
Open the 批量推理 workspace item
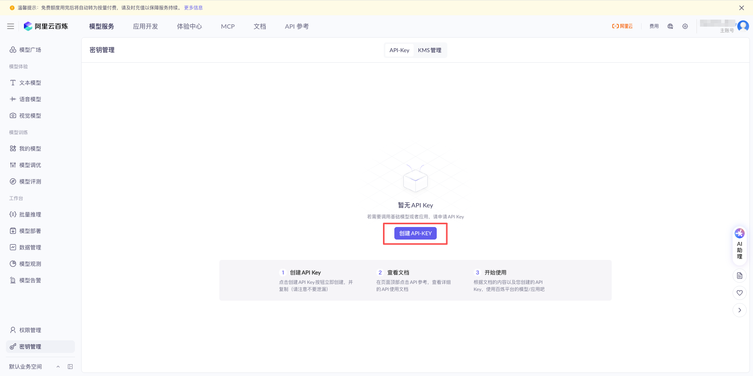coord(30,214)
